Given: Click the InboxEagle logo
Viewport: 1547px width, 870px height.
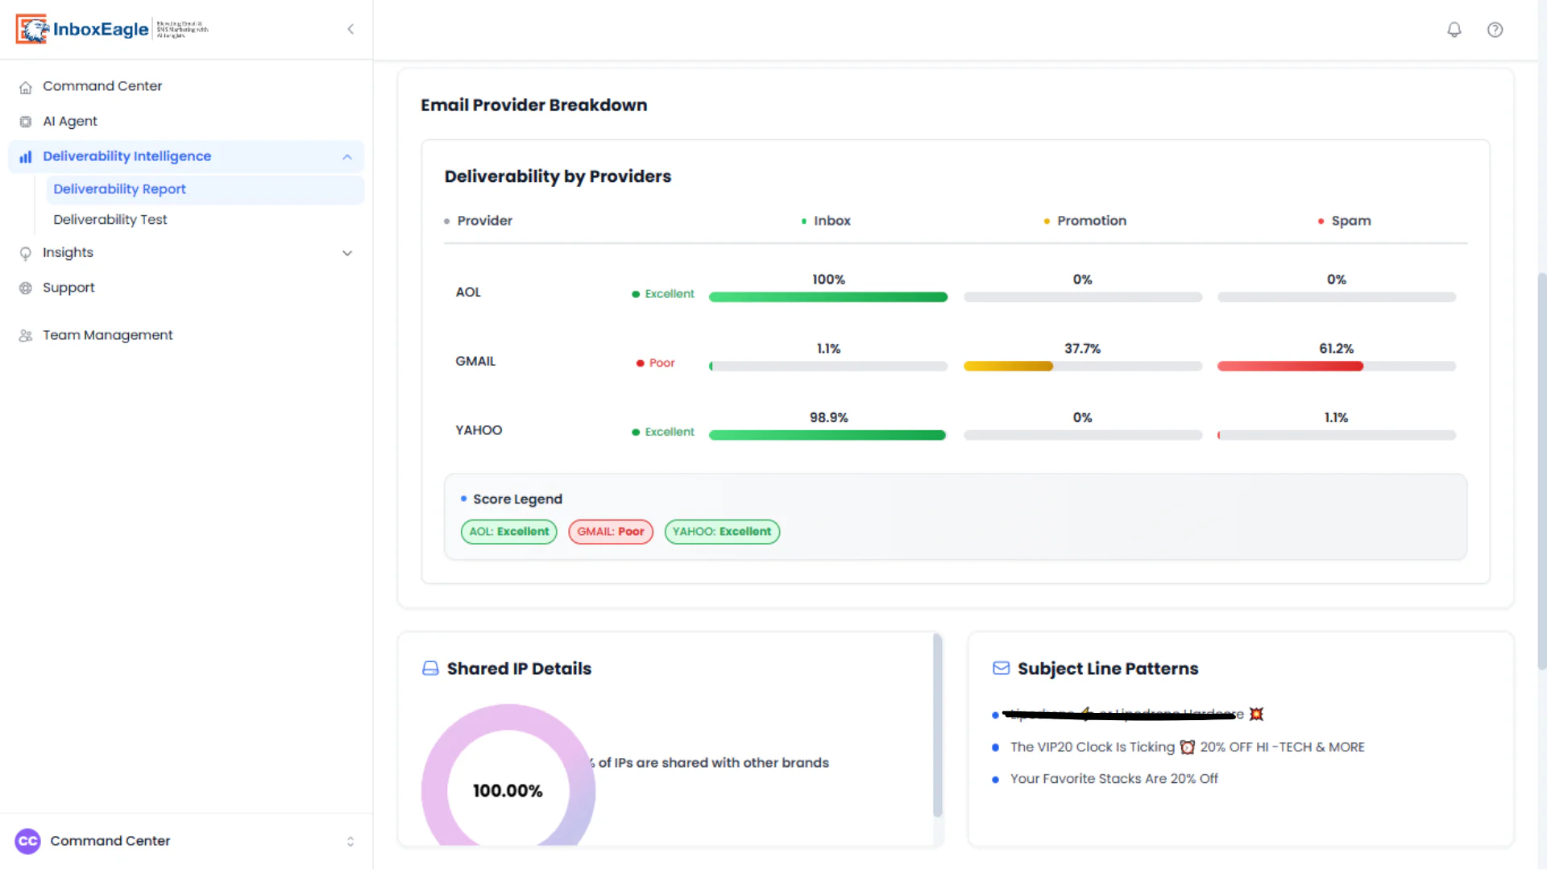Looking at the screenshot, I should point(112,29).
